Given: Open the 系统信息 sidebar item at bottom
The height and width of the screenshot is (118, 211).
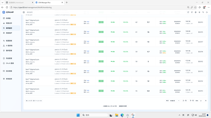Looking at the screenshot, I should pos(11,79).
